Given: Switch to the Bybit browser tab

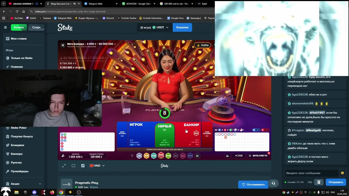Looking at the screenshot, I should (204, 4).
